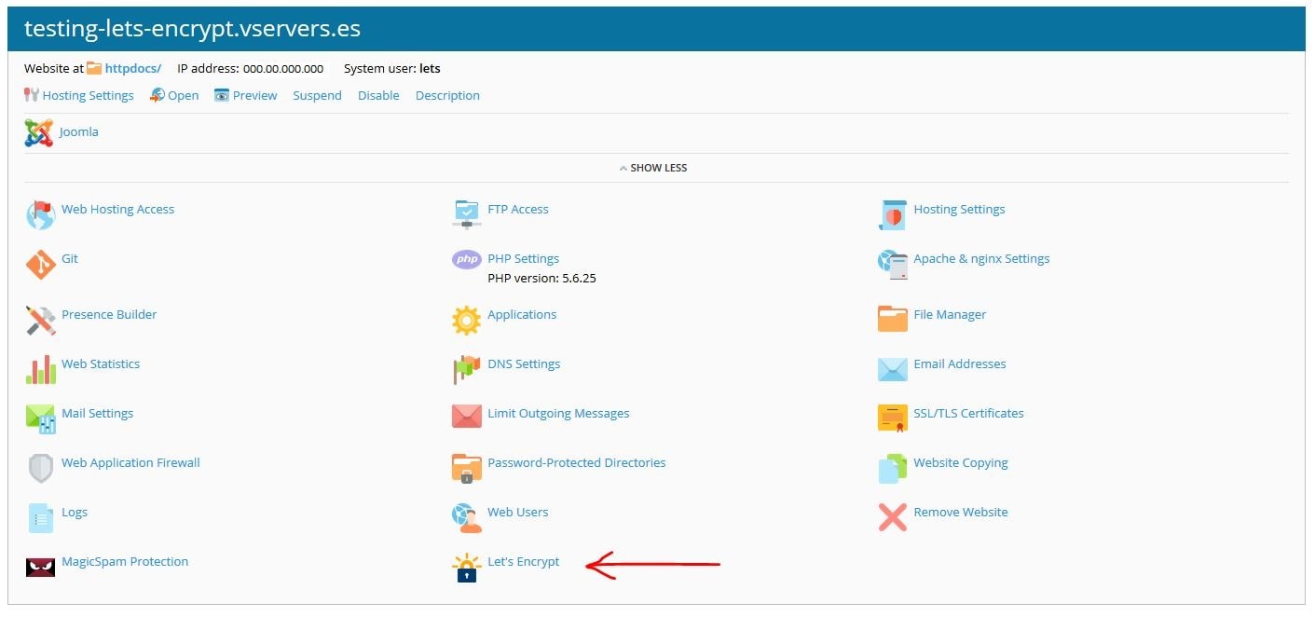
Task: Click the Website Copying pages icon
Action: (x=893, y=468)
